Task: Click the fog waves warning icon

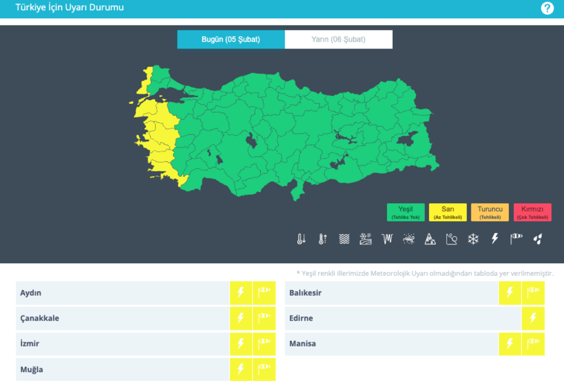Action: [344, 239]
